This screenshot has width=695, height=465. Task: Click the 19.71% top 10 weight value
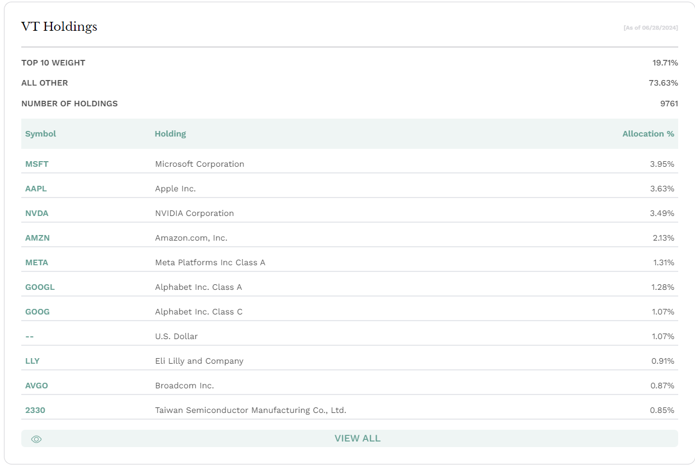665,63
